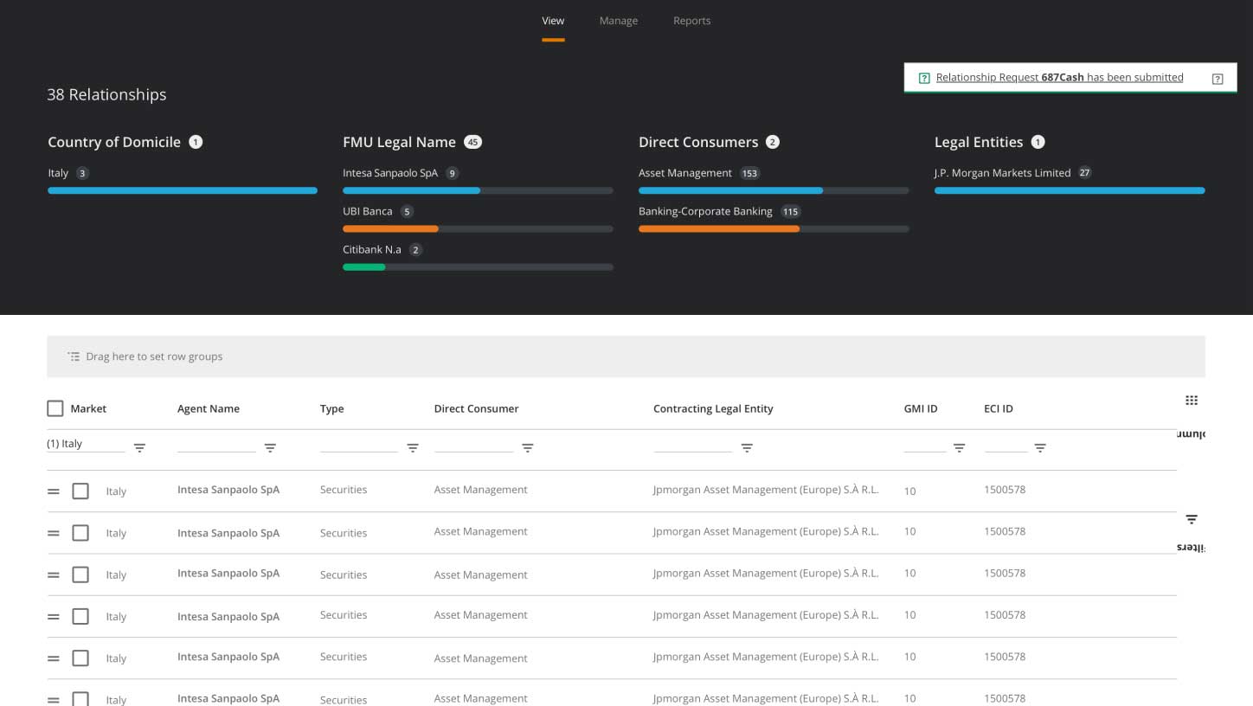Focus the Direct Consumer filter input field
The image size is (1253, 706).
click(x=473, y=445)
